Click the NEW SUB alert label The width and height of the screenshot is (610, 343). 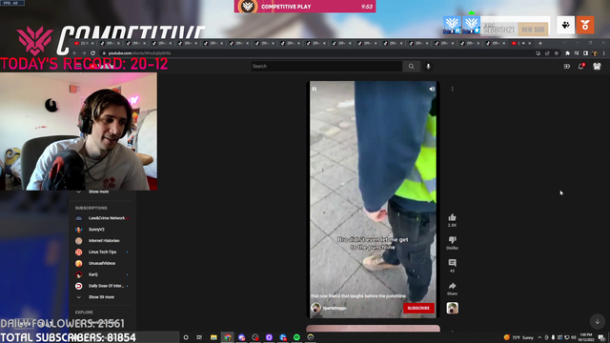click(533, 30)
